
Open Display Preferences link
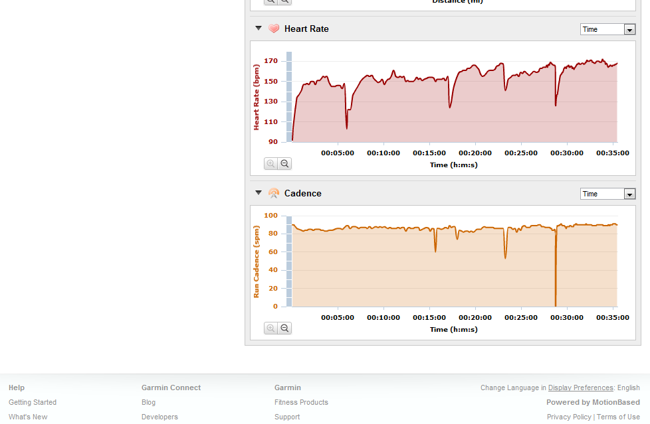pyautogui.click(x=581, y=388)
